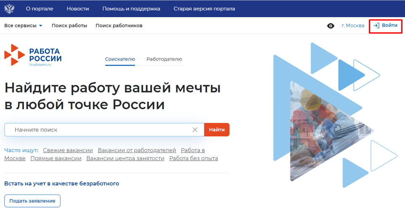Switch to Старая версия портала
The height and width of the screenshot is (215, 405).
(204, 8)
